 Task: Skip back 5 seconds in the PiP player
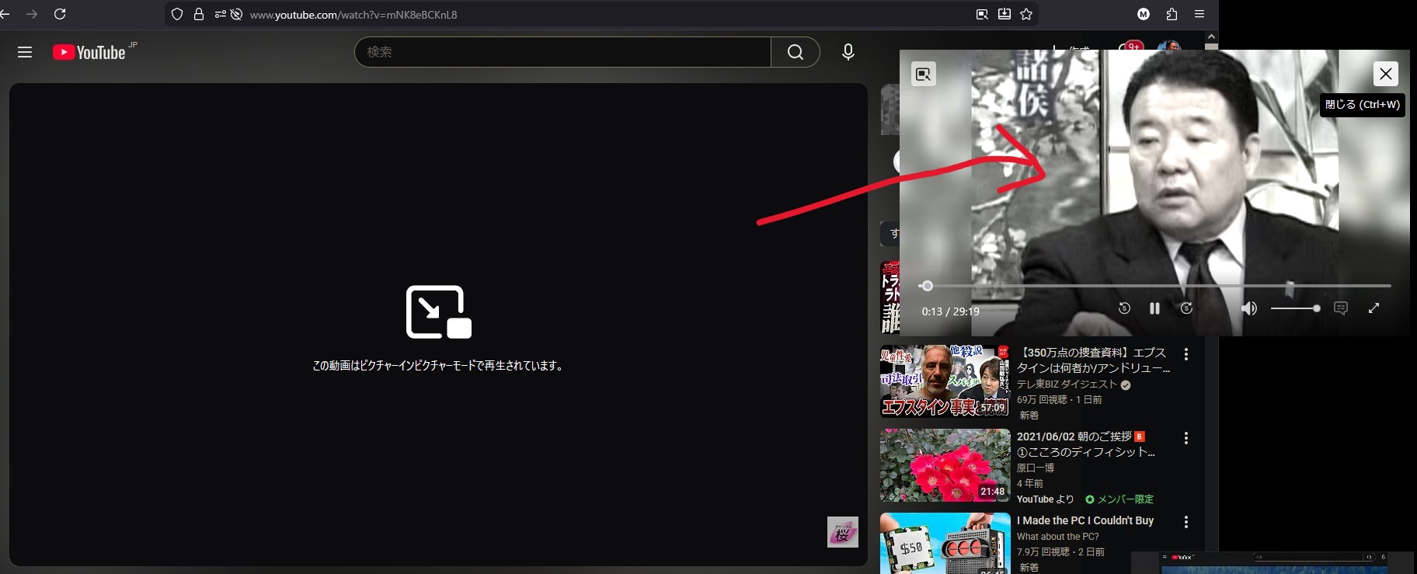[1124, 308]
